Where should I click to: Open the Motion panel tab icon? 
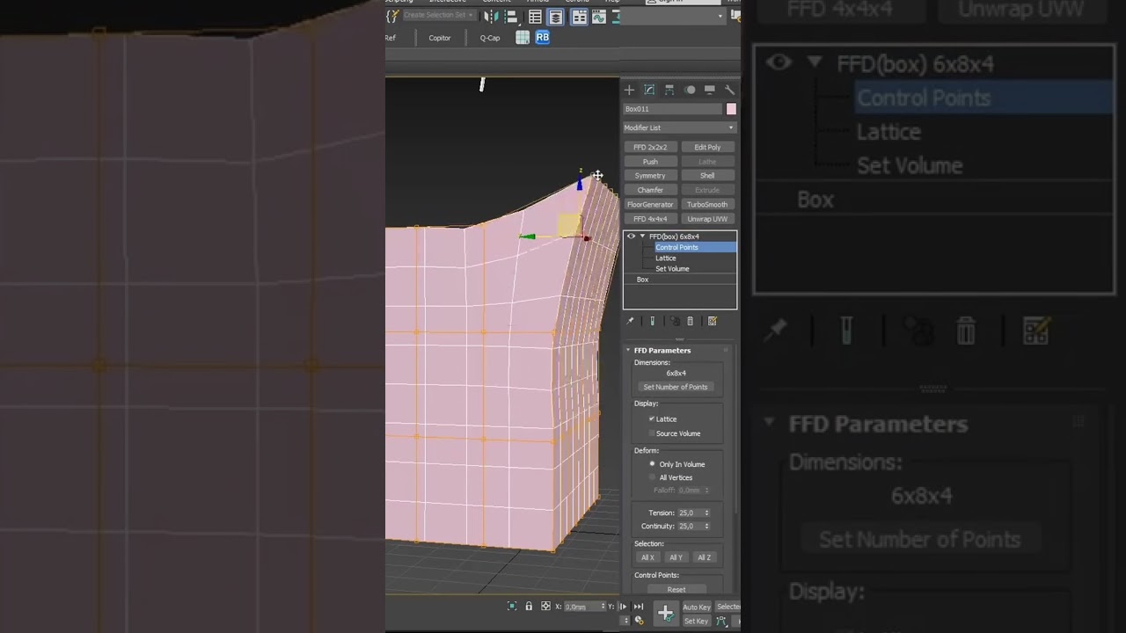pos(690,90)
